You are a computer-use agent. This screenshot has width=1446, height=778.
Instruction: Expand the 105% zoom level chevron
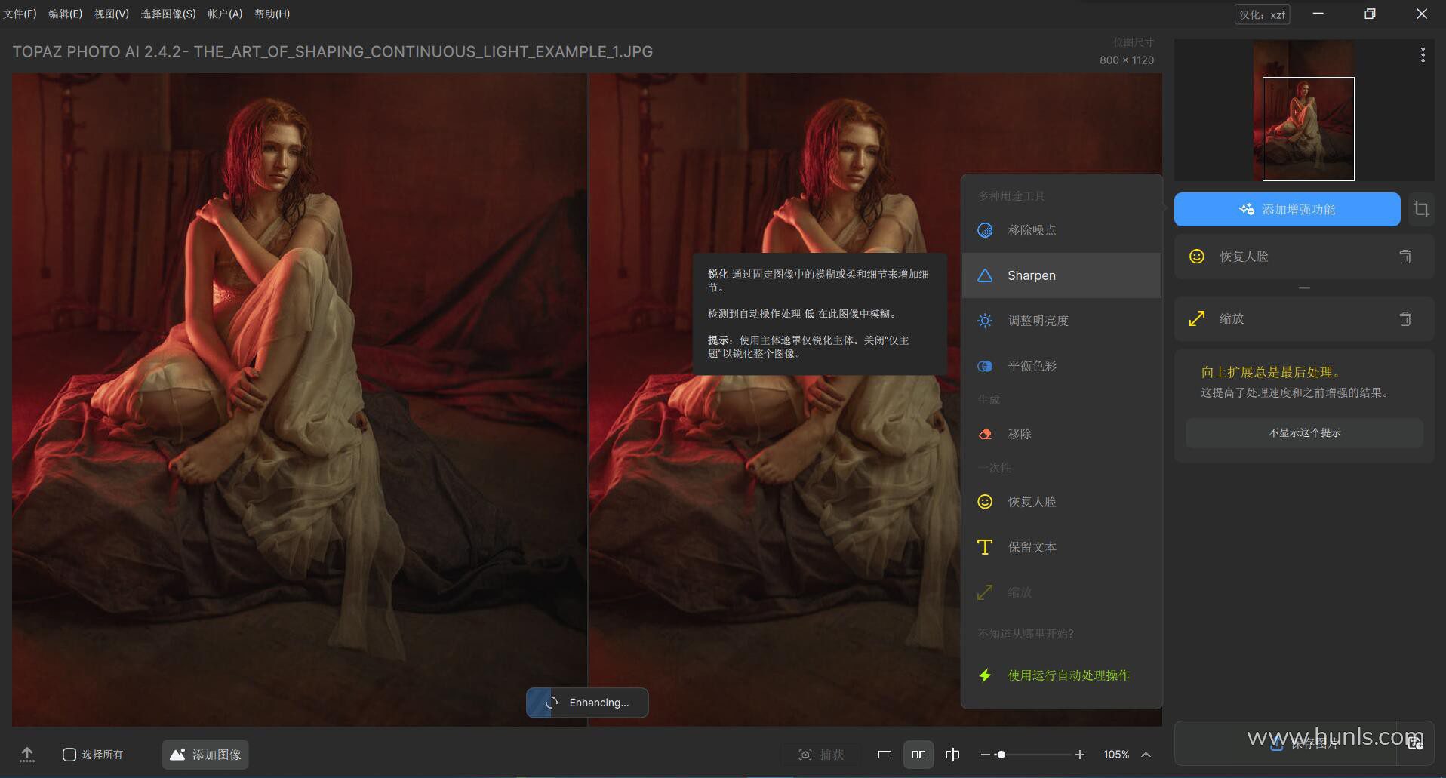pos(1146,754)
